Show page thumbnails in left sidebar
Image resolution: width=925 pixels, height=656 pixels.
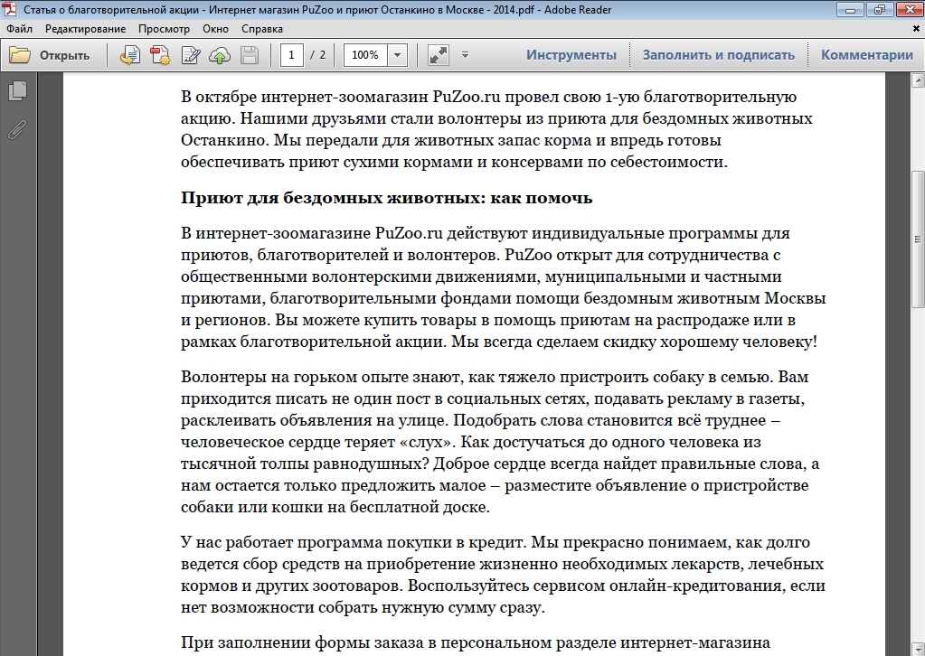point(18,90)
